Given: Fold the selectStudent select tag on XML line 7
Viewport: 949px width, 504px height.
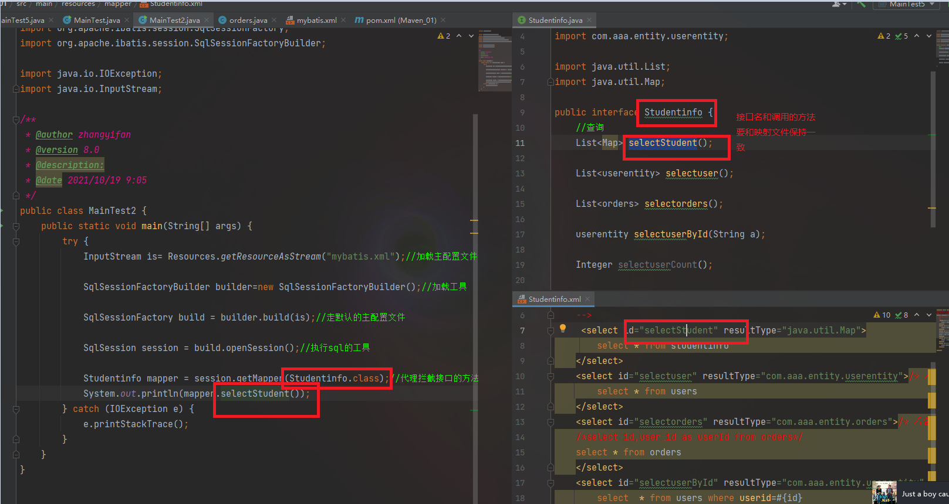Looking at the screenshot, I should pyautogui.click(x=551, y=331).
